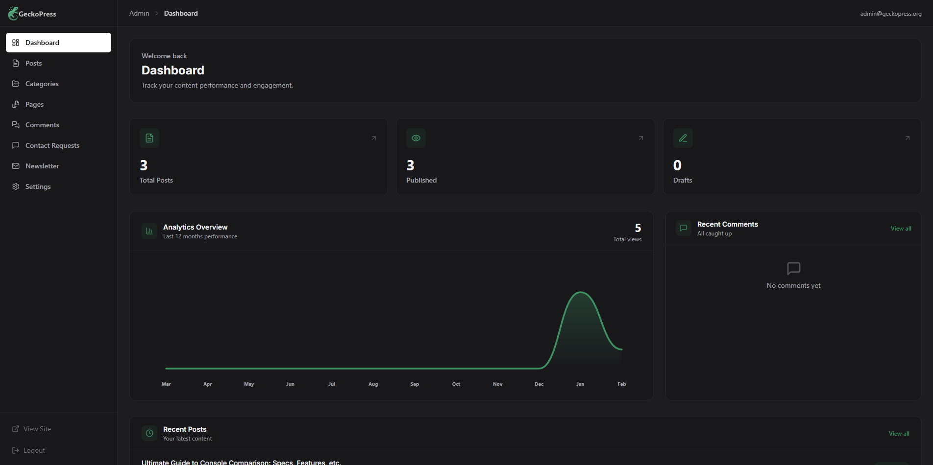Click the eye icon on Published card
Image resolution: width=933 pixels, height=465 pixels.
click(x=416, y=138)
